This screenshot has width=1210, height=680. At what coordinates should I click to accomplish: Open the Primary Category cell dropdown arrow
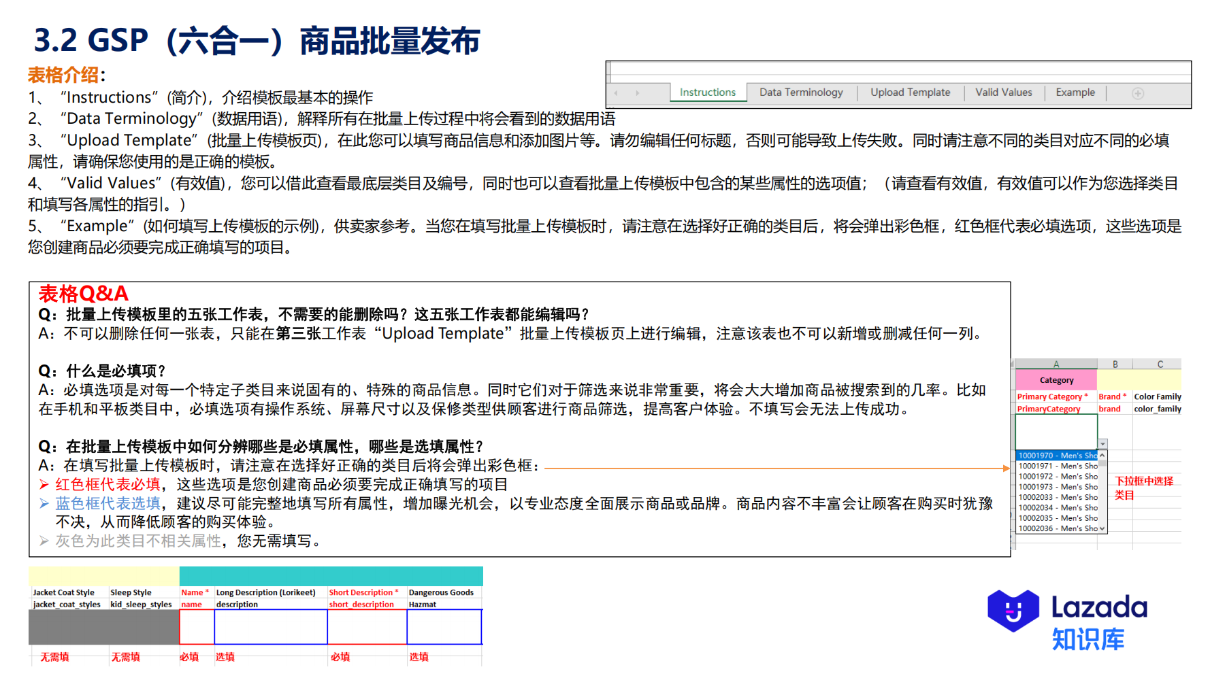[1102, 444]
